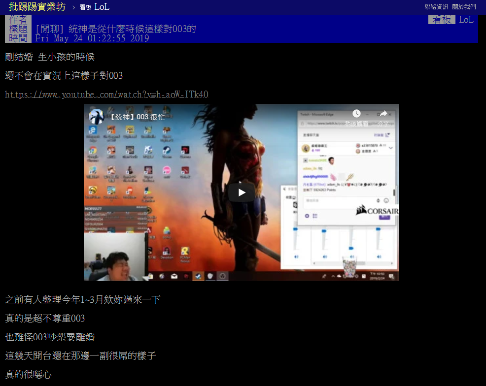
Task: Open the youtube.com watch URL link
Action: (106, 95)
